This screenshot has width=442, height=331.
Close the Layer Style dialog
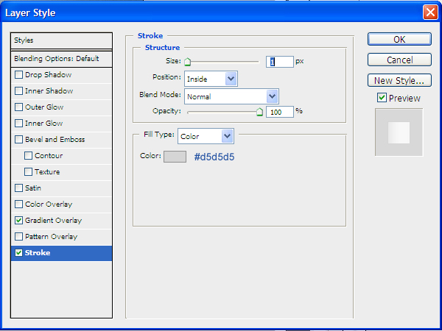click(x=430, y=13)
